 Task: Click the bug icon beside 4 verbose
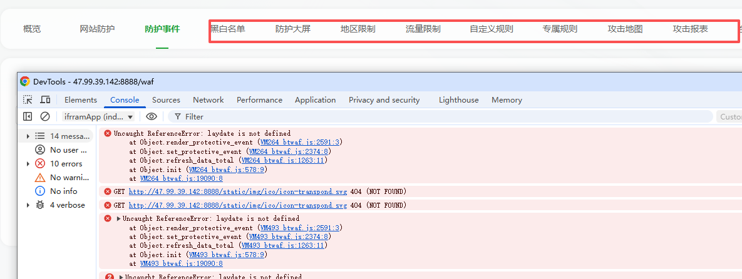click(40, 205)
